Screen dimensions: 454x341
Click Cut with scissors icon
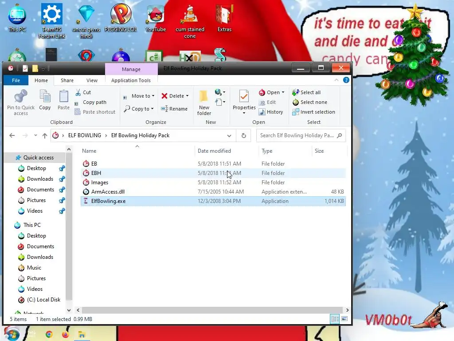click(x=83, y=92)
